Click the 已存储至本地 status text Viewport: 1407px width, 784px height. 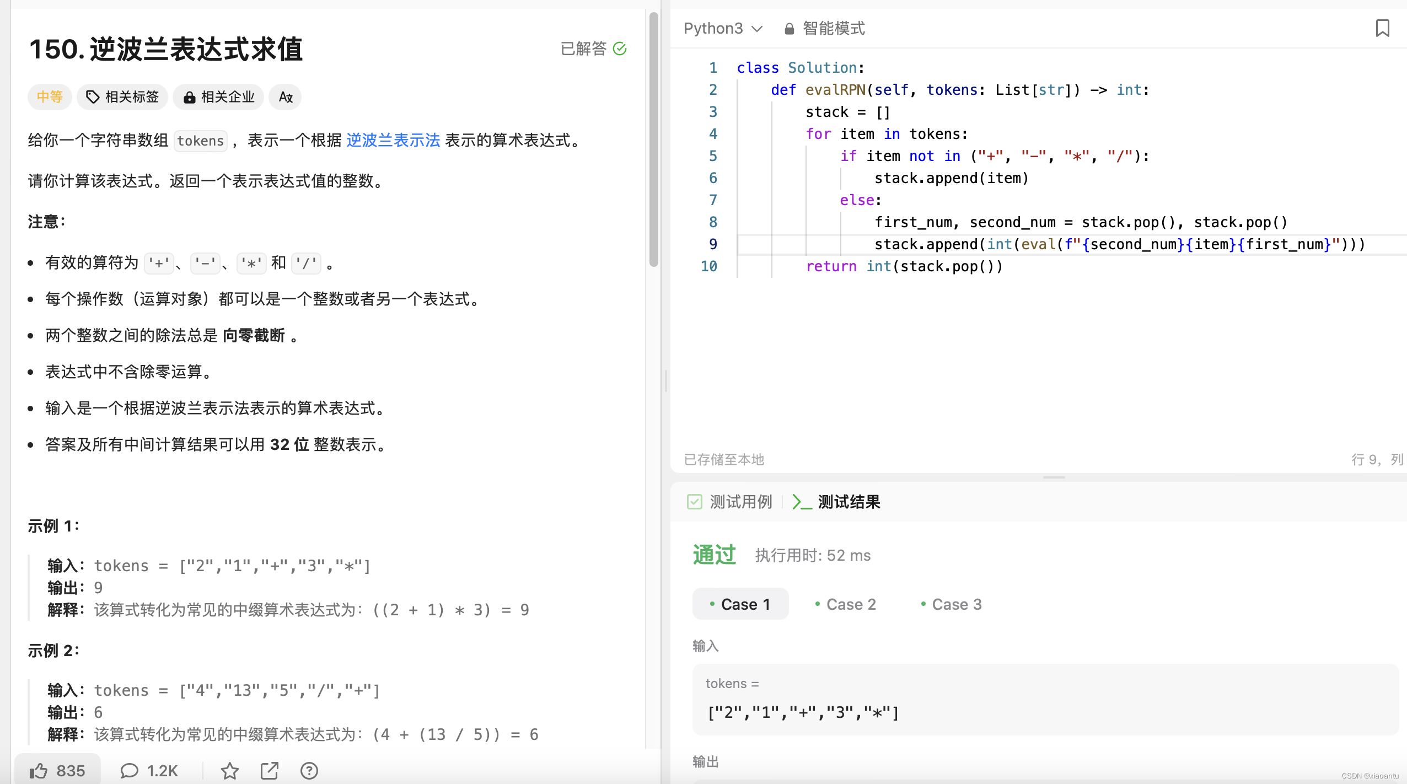pyautogui.click(x=724, y=459)
